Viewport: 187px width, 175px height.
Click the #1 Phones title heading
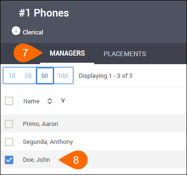tap(44, 13)
